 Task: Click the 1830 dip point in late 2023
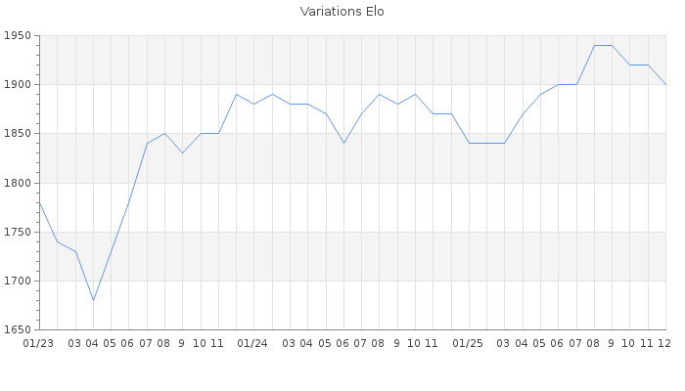coord(182,153)
